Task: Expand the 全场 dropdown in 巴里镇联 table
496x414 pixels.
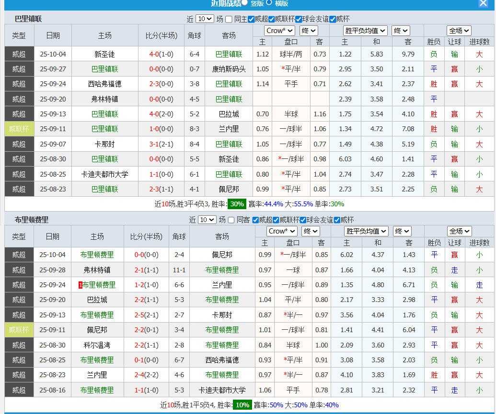Action: (x=459, y=31)
